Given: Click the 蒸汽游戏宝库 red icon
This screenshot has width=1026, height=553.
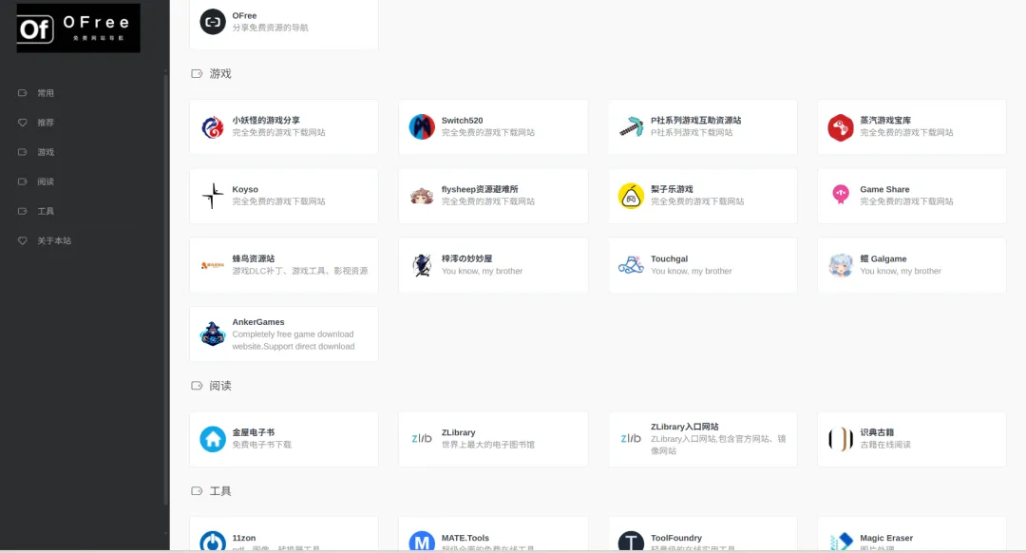Looking at the screenshot, I should (x=841, y=127).
